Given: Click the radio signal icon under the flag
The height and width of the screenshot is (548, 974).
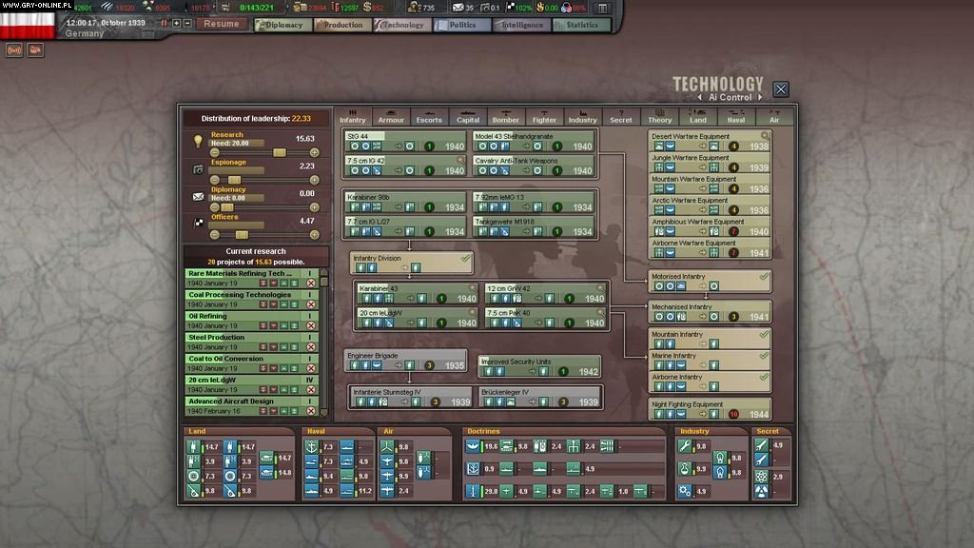Looking at the screenshot, I should pos(14,49).
